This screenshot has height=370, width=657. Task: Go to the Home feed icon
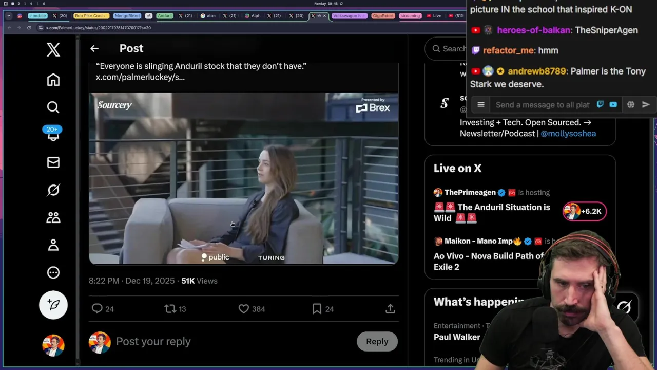(53, 80)
